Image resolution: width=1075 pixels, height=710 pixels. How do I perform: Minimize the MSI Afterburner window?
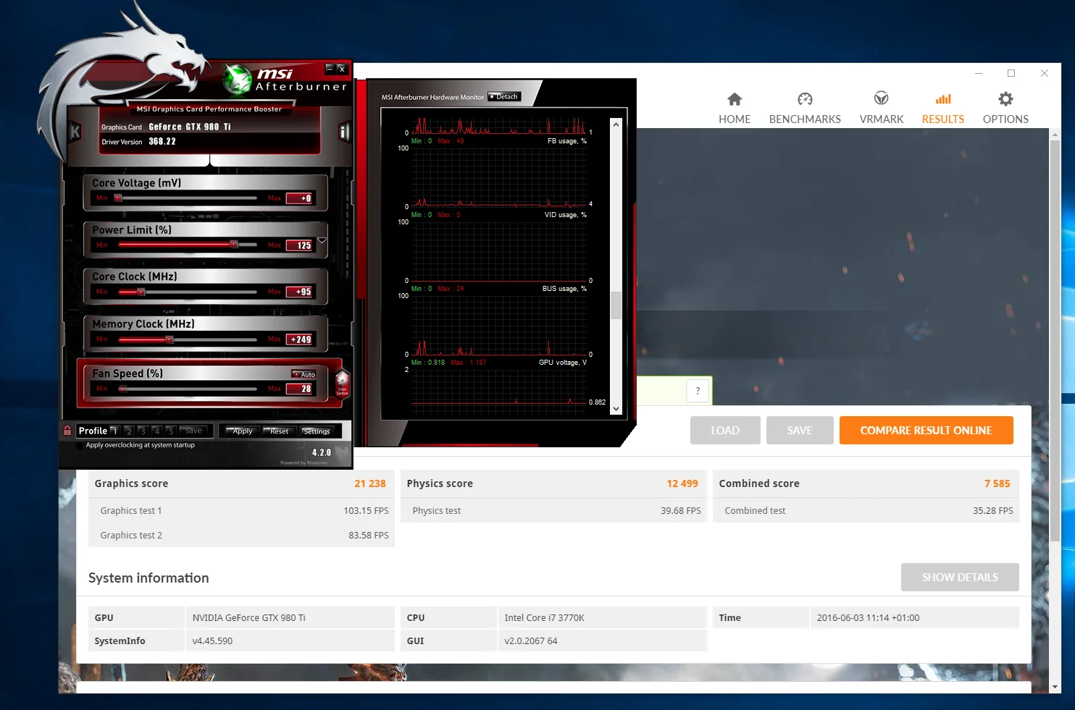(330, 69)
